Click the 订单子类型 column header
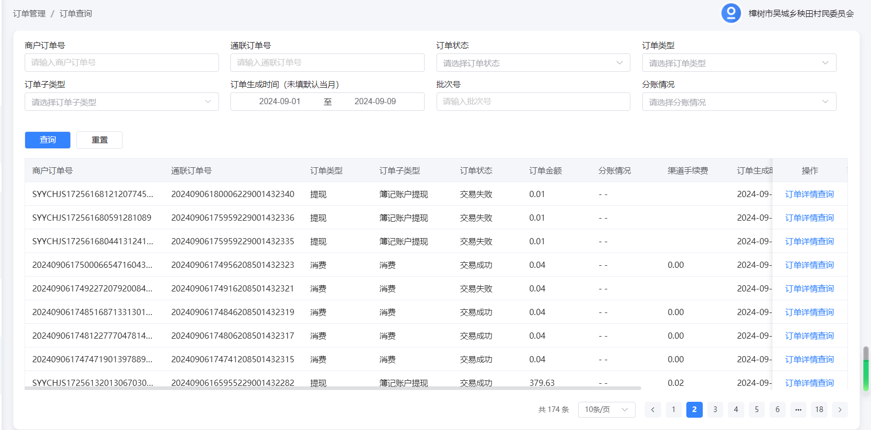Screen dimensions: 871x430 (x=400, y=171)
